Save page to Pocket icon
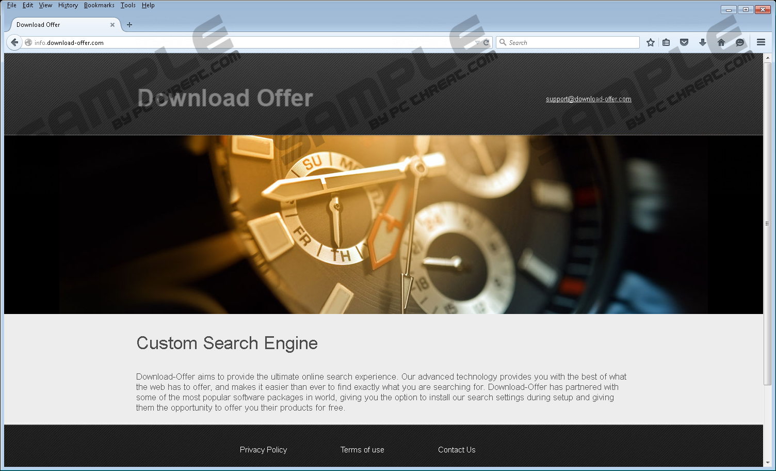776x471 pixels. pos(684,42)
